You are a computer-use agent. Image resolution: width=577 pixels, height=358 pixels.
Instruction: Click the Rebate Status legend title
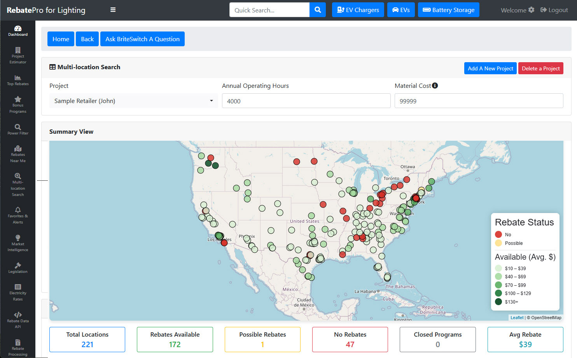point(524,222)
